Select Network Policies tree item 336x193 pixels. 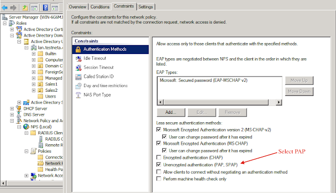coord(54,163)
